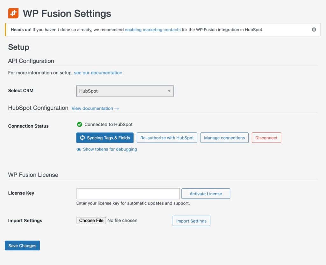This screenshot has height=265, width=326.
Task: Click the green connected checkmark icon
Action: tap(79, 124)
